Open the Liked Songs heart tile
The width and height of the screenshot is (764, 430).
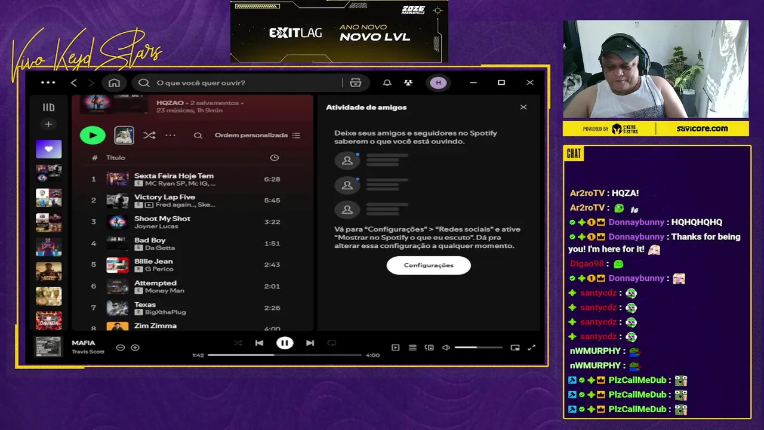[x=48, y=149]
